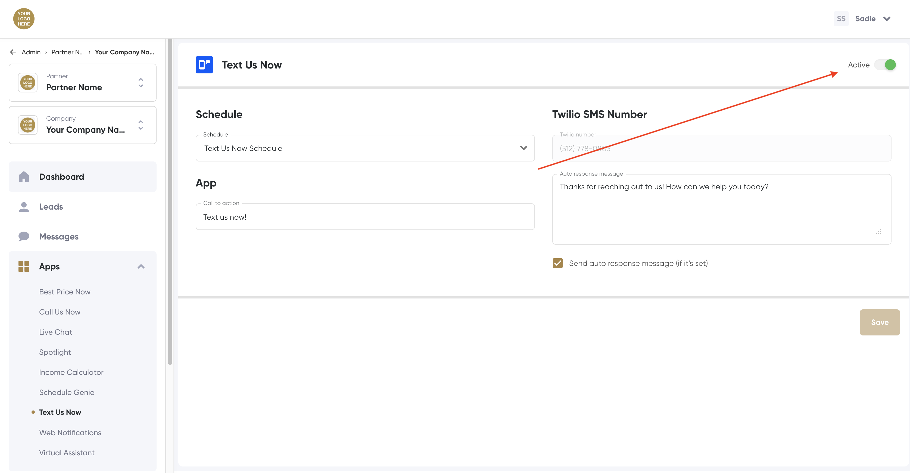This screenshot has height=473, width=910.
Task: Click the back arrow in breadcrumb
Action: [x=13, y=52]
